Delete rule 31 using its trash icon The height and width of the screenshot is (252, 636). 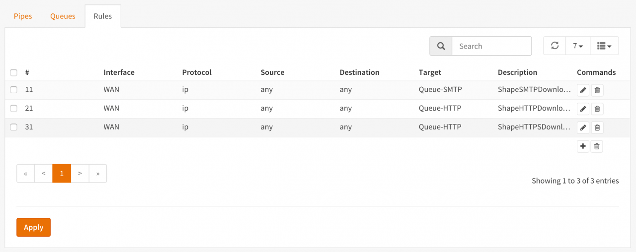[597, 127]
